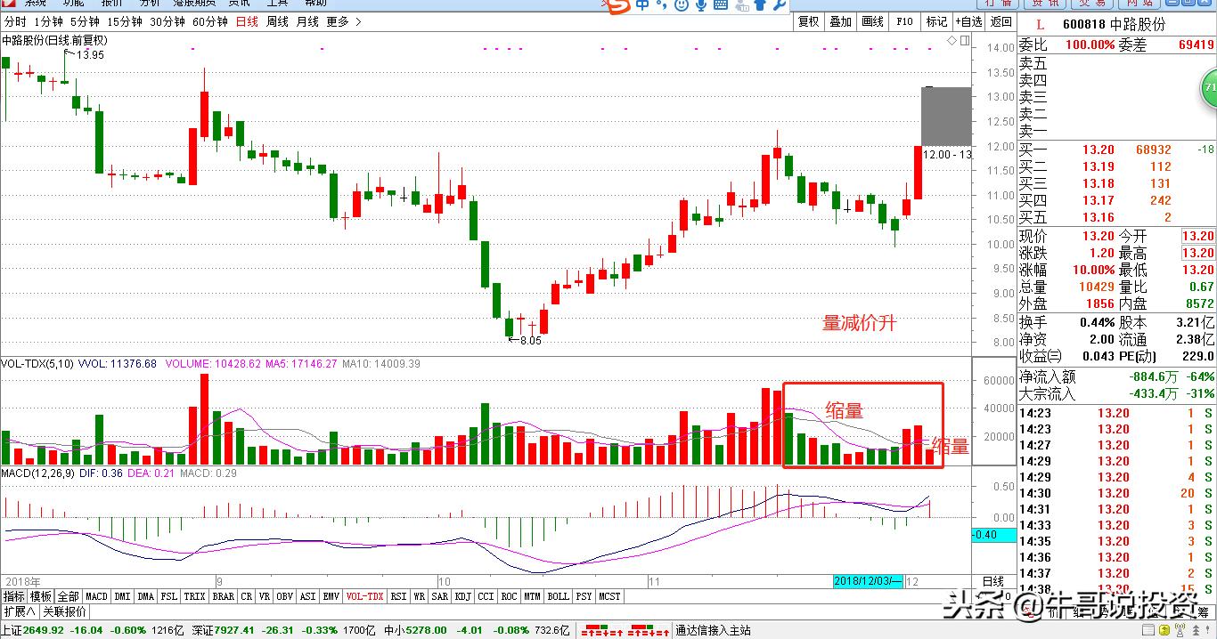Open the Sogou emoji smiley icon
This screenshot has height=639, width=1217.
(682, 5)
